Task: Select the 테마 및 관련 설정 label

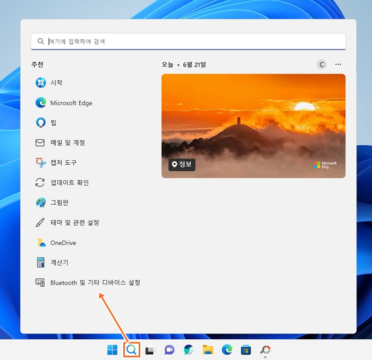Action: click(x=75, y=222)
